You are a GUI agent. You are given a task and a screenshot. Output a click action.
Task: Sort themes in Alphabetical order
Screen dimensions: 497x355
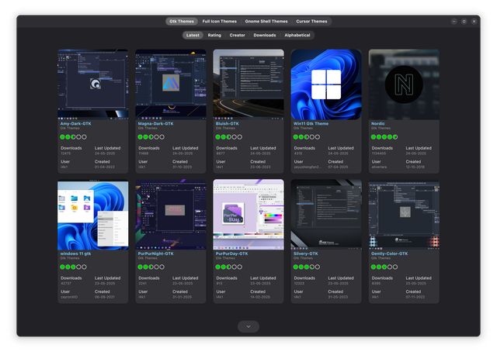[x=297, y=35]
